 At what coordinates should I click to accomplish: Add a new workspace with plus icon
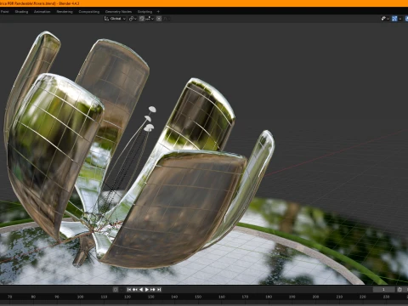point(158,12)
